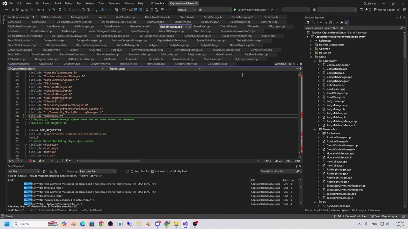Click the copy icon in Find results toolbar
This screenshot has height=229, width=408.
tap(45, 171)
